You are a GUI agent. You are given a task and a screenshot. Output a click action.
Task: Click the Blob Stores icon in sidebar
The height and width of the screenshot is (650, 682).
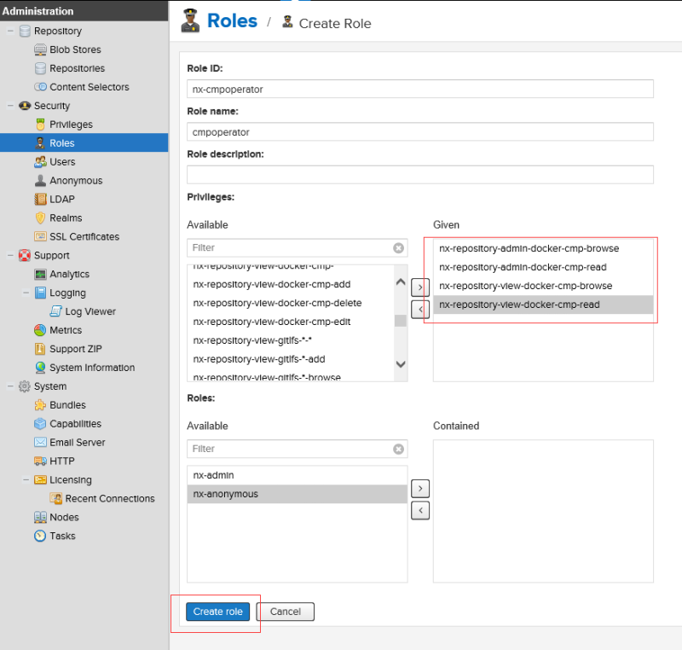click(40, 49)
